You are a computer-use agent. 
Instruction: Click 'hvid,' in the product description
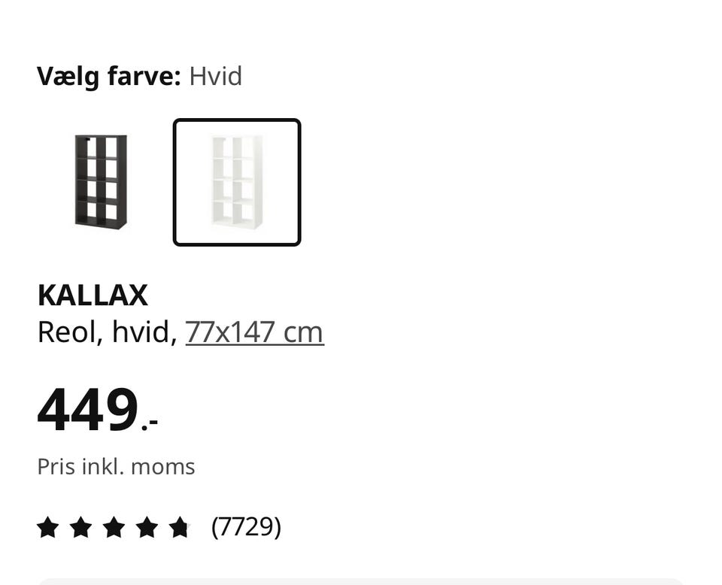click(x=144, y=332)
